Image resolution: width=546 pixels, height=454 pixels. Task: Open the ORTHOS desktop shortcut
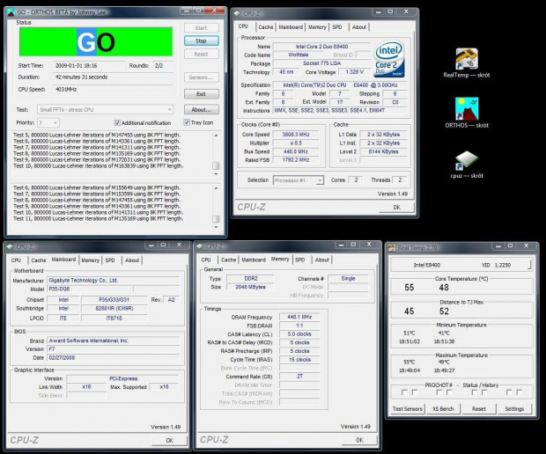pyautogui.click(x=467, y=113)
